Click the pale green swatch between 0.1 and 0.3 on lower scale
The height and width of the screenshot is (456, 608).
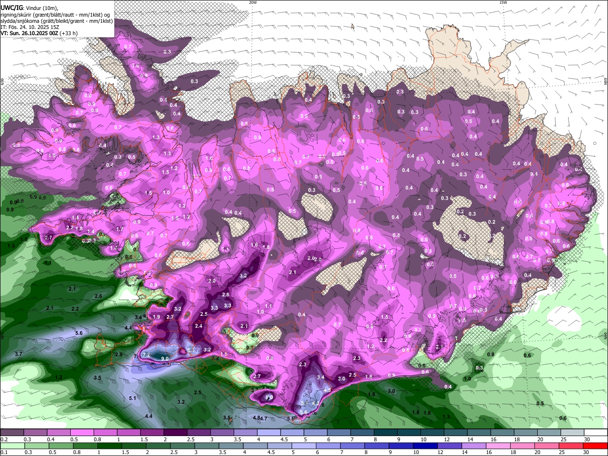tap(12, 446)
